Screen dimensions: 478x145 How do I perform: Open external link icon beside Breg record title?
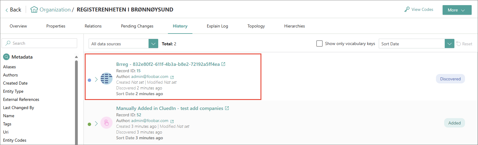[223, 64]
